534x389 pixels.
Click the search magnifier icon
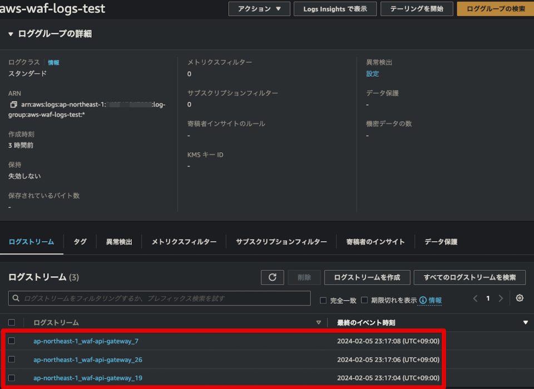coord(16,298)
